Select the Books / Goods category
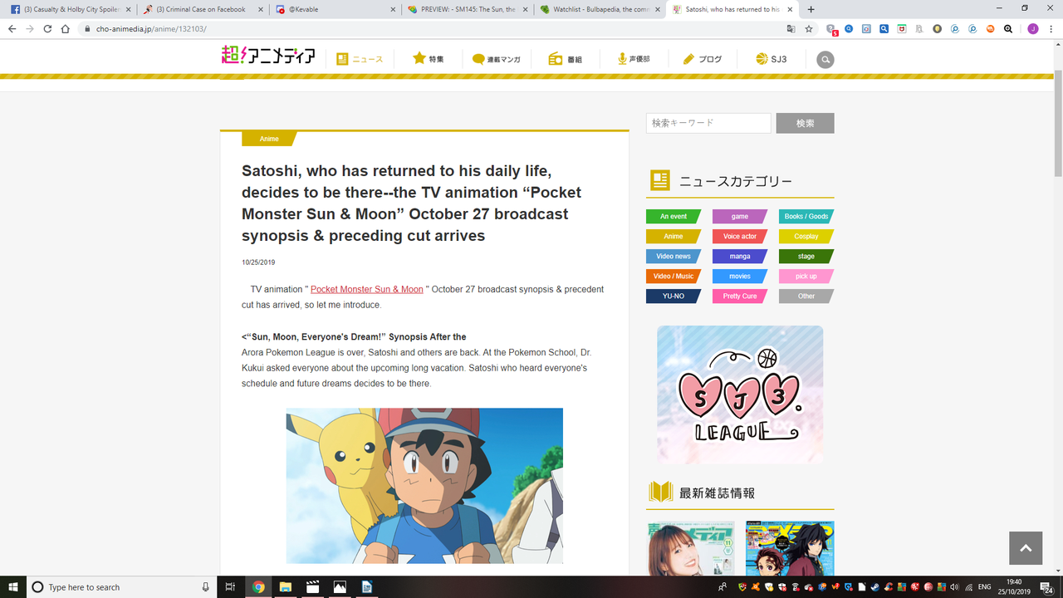1063x598 pixels. click(806, 216)
